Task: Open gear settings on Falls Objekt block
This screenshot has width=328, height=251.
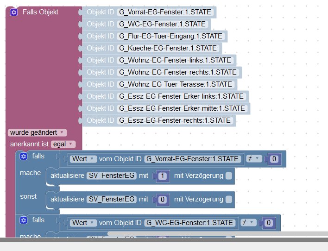Action: [x=14, y=12]
